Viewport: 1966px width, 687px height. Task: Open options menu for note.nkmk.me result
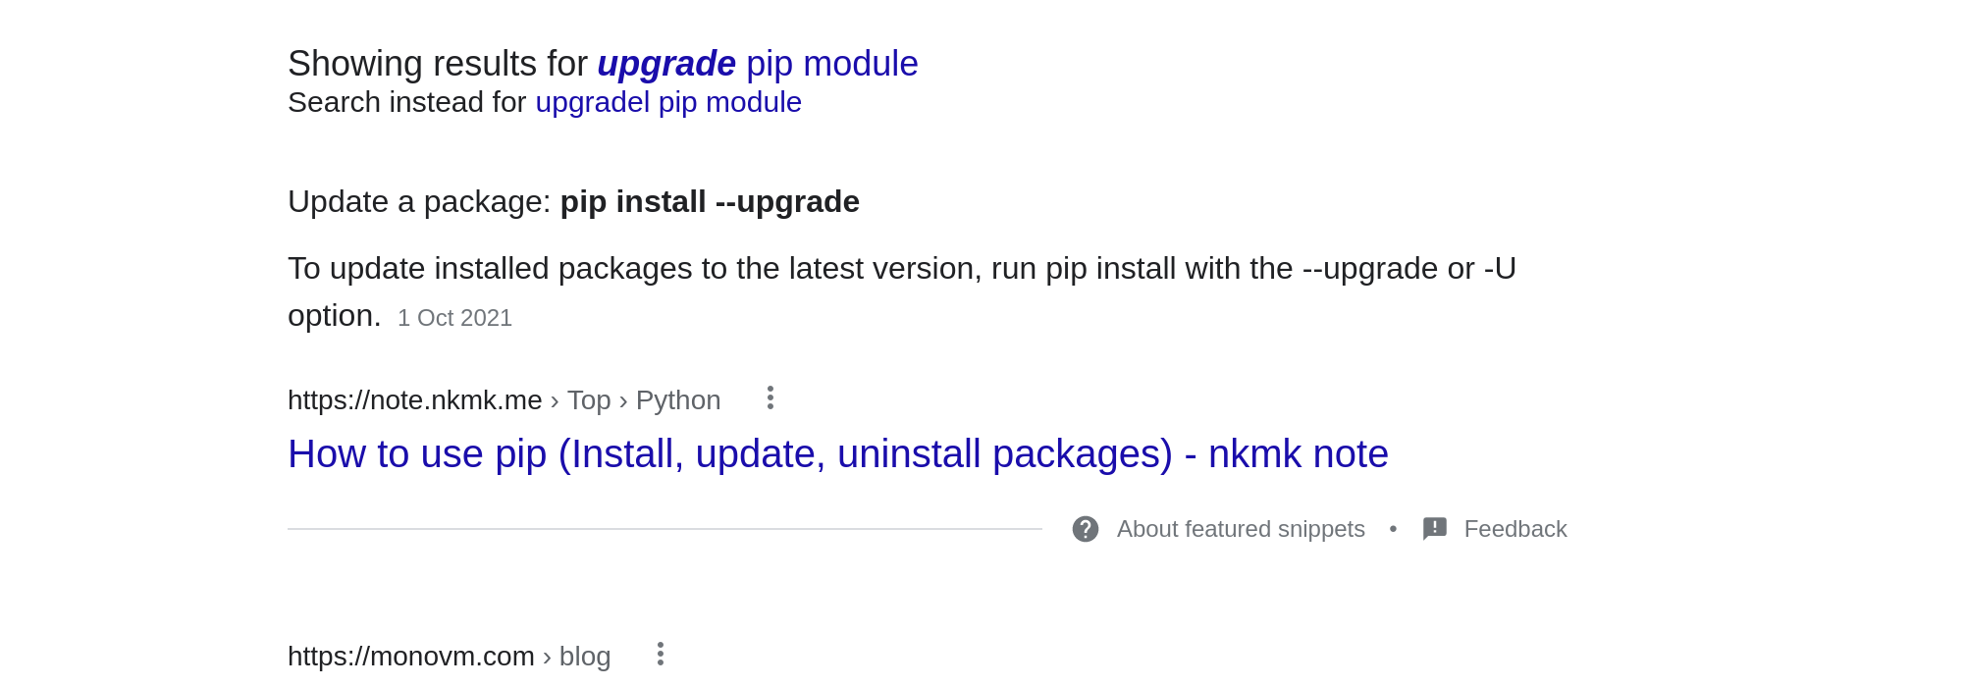(770, 397)
